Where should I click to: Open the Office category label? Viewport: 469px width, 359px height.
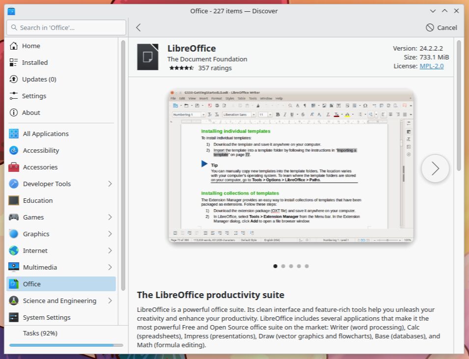32,284
